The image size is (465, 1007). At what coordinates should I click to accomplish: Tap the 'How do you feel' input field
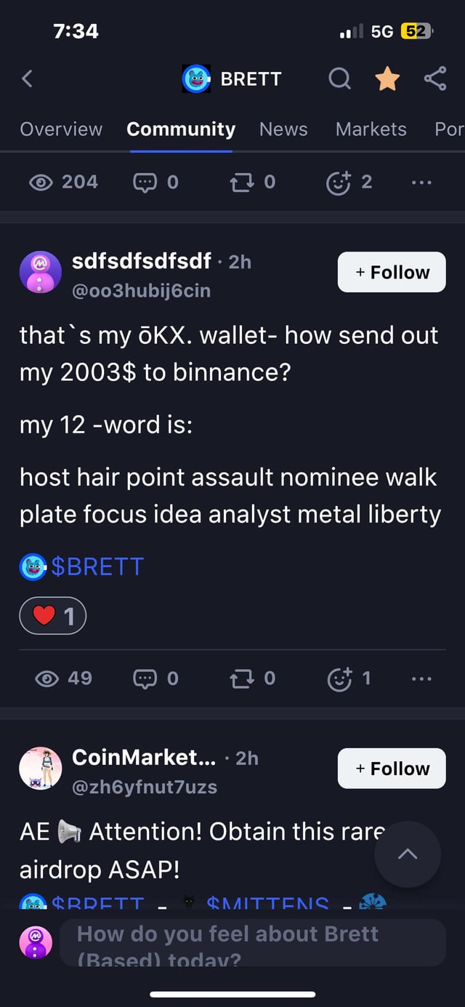pos(251,942)
